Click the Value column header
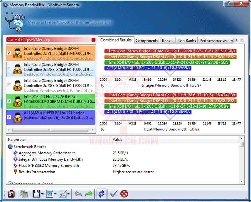This screenshot has width=251, height=202. (175, 140)
